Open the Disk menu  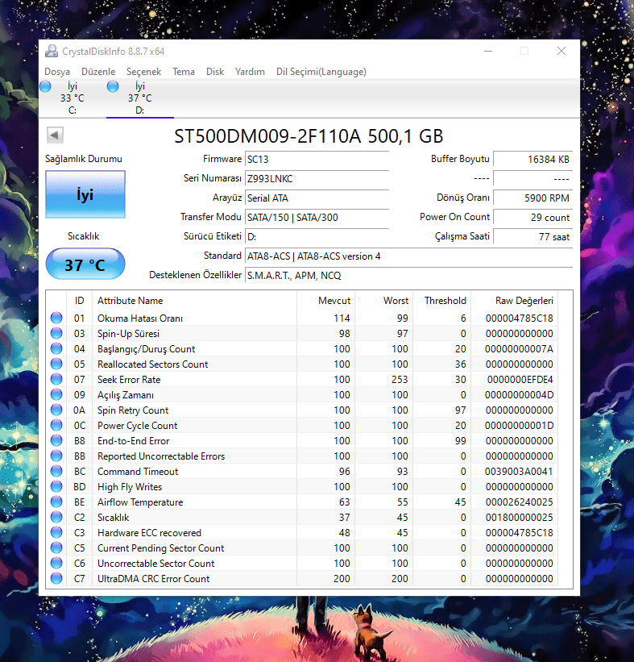tap(215, 72)
